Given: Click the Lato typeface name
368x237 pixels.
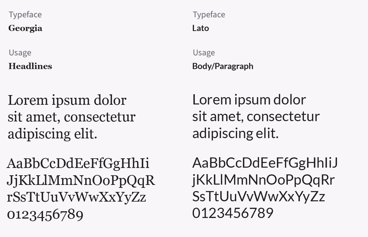Looking at the screenshot, I should (201, 28).
